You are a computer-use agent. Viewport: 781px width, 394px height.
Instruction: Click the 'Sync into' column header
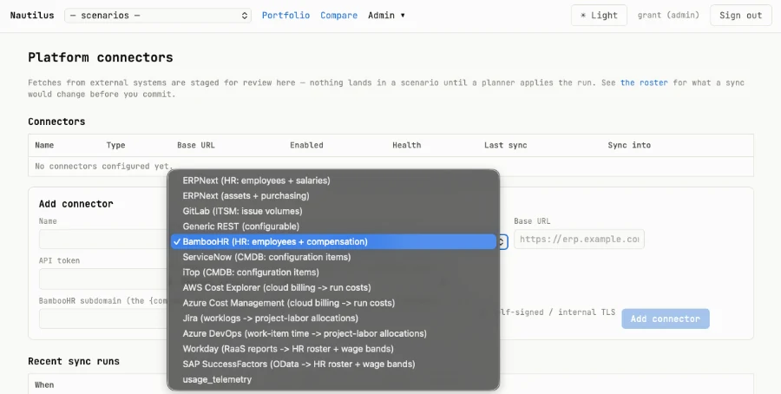629,146
